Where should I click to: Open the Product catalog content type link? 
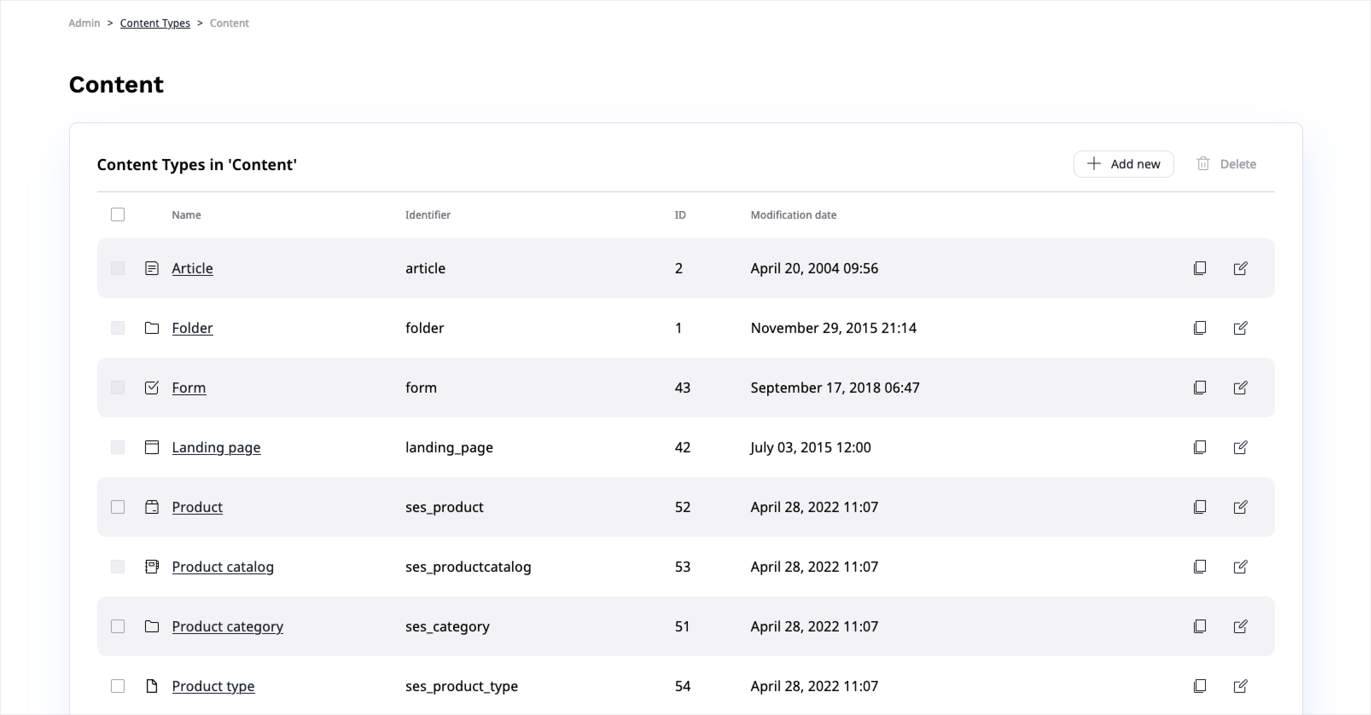click(222, 567)
